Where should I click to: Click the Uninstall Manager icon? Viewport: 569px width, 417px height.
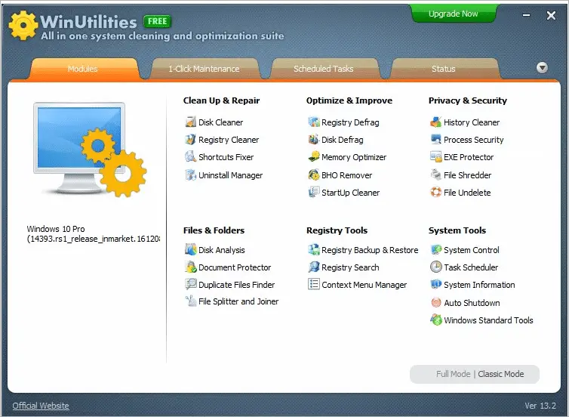pyautogui.click(x=190, y=175)
